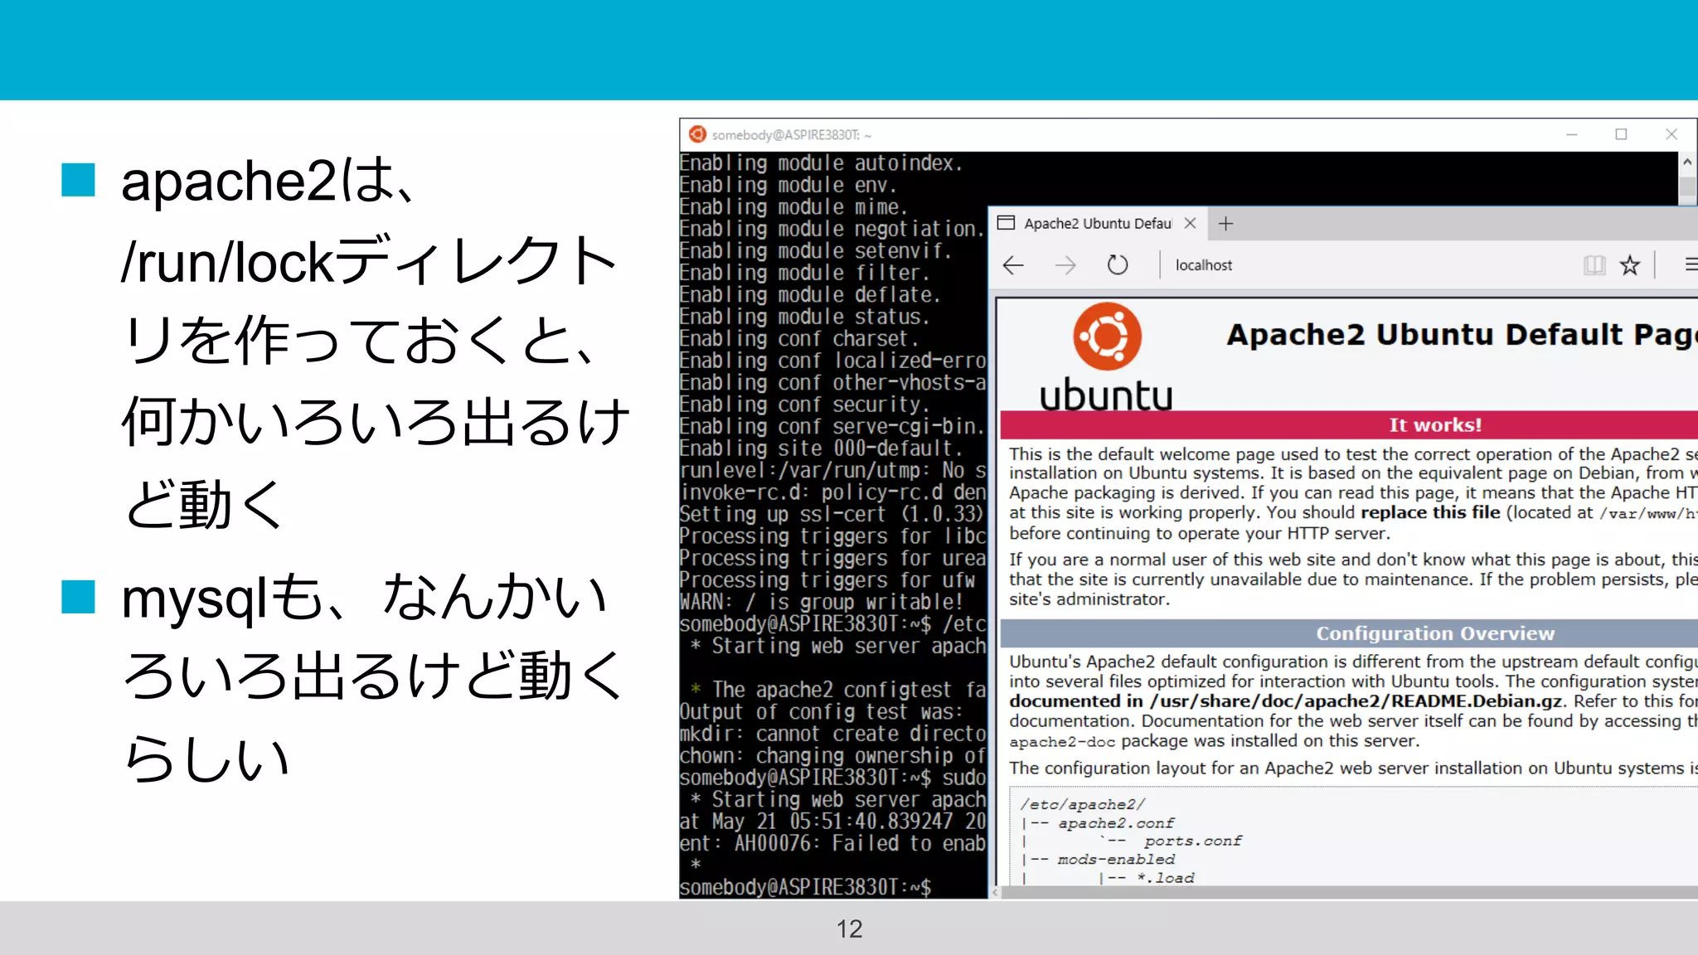Click 'replace this file' bold text
The height and width of the screenshot is (955, 1698).
pyautogui.click(x=1430, y=512)
